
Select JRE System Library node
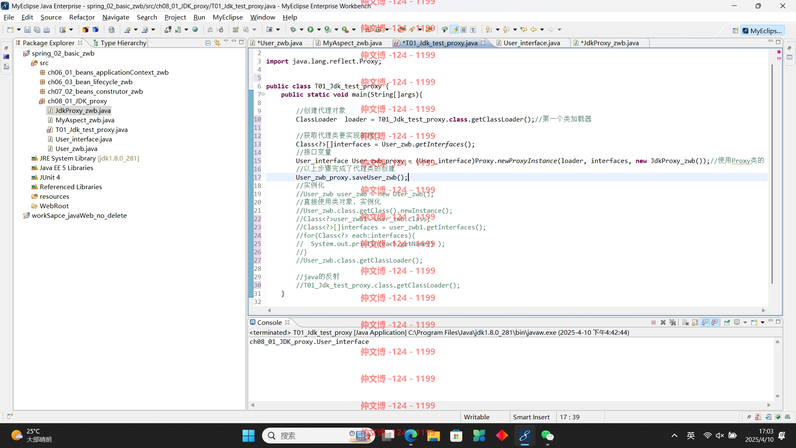point(85,158)
